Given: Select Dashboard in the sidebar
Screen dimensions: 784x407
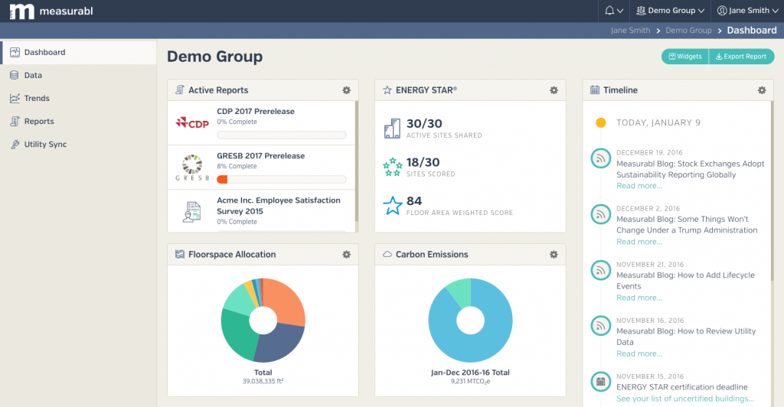Looking at the screenshot, I should (79, 53).
